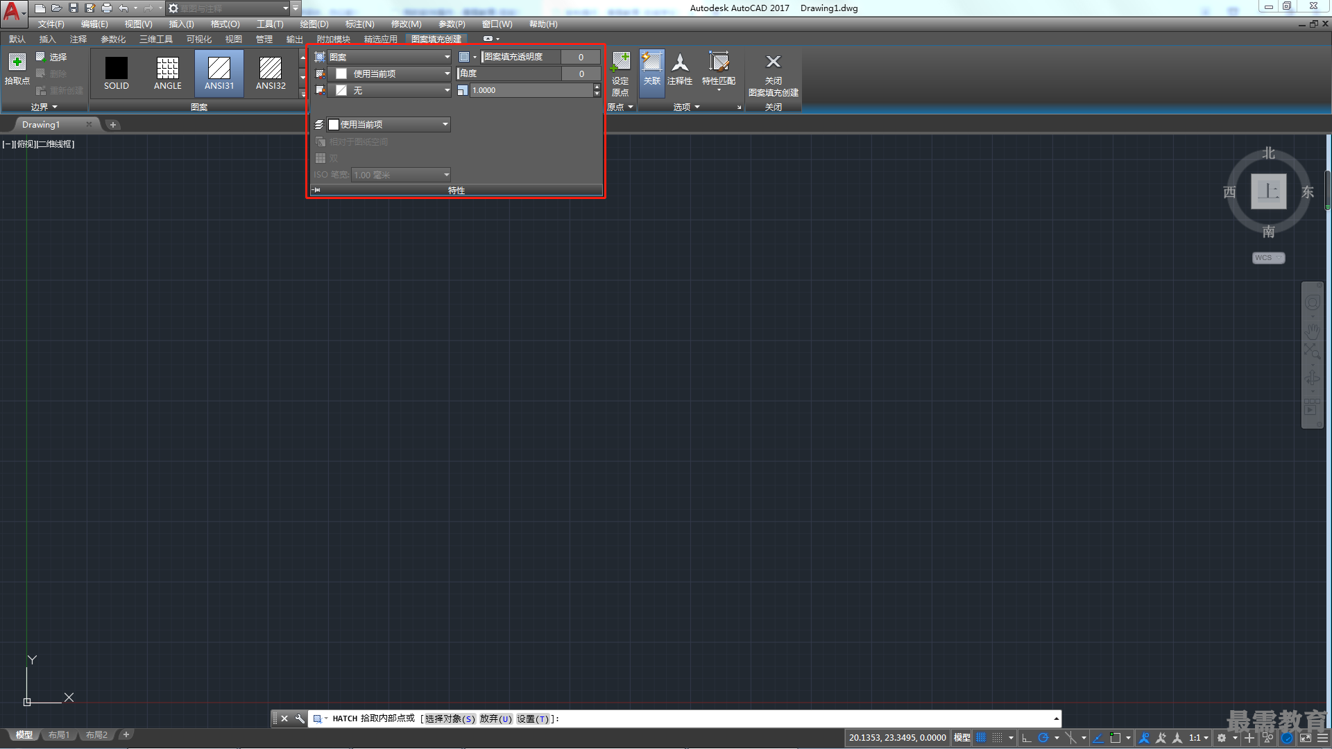
Task: Adjust the hatch angle (角度) slider
Action: tap(509, 74)
